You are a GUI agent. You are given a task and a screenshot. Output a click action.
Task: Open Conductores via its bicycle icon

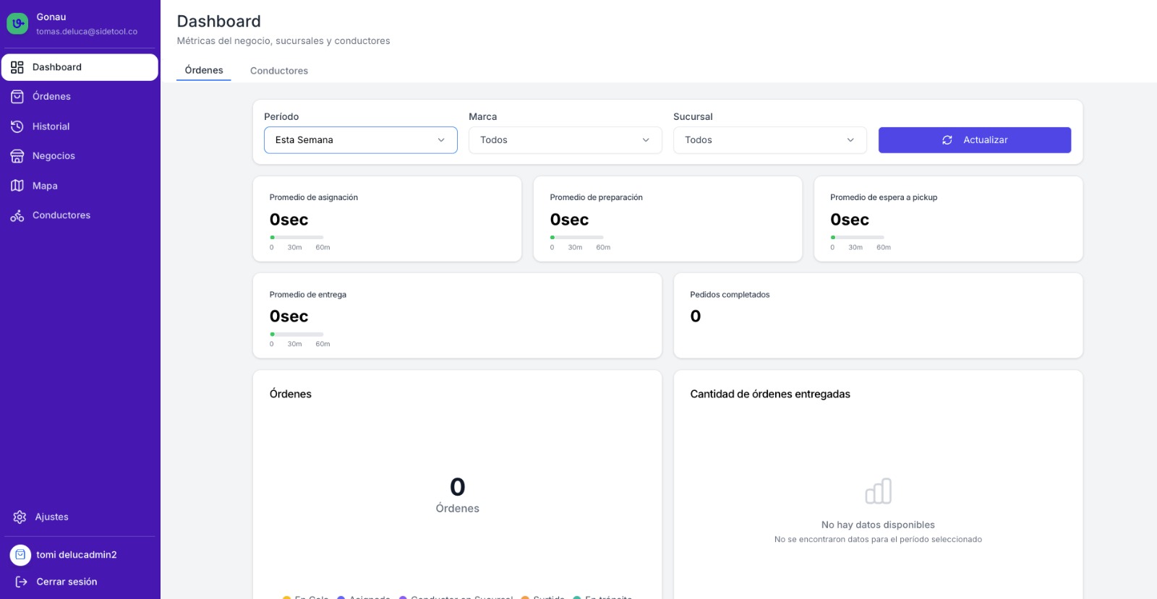click(17, 215)
